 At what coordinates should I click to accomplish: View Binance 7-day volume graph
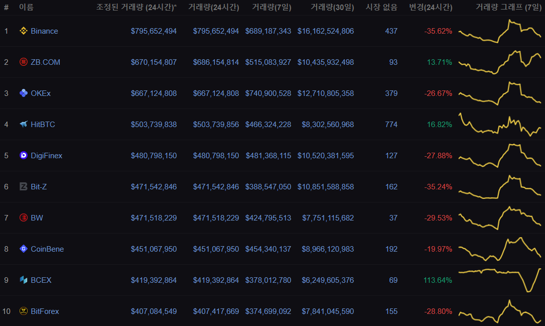coord(500,31)
